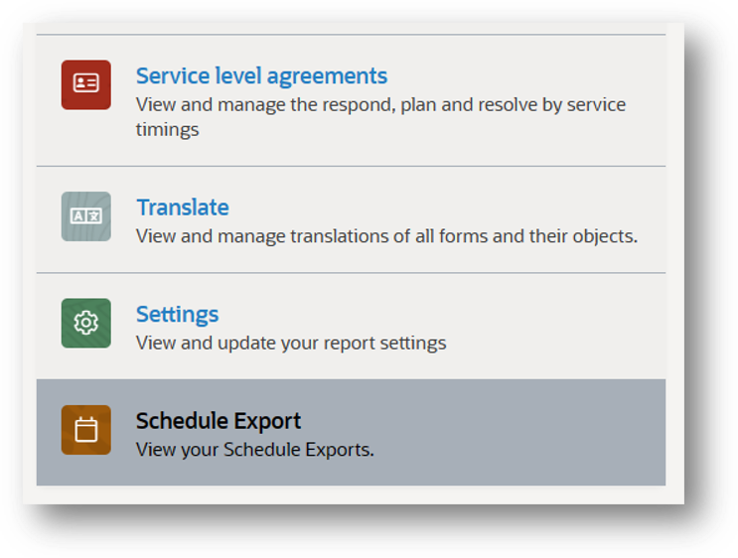Click the 'View and manage translations' description text
Screen dimensions: 738x558
[387, 236]
